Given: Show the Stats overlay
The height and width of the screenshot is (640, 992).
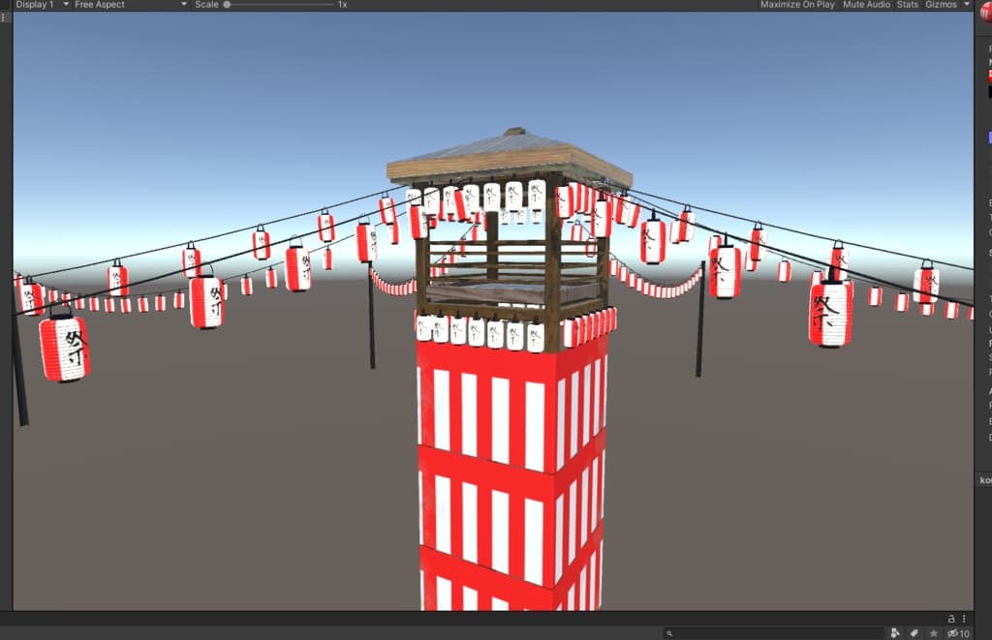Looking at the screenshot, I should pyautogui.click(x=908, y=5).
